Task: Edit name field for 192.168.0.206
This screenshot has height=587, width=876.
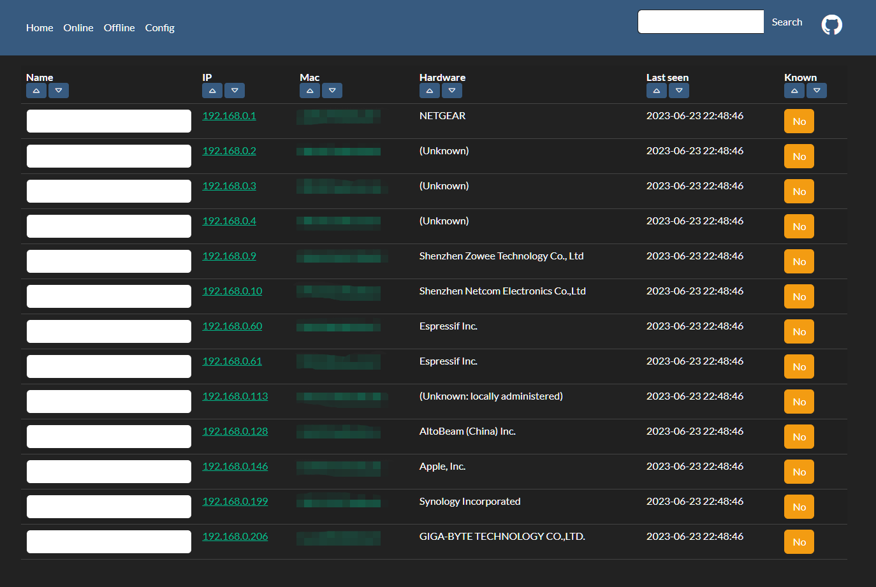Action: [x=109, y=542]
